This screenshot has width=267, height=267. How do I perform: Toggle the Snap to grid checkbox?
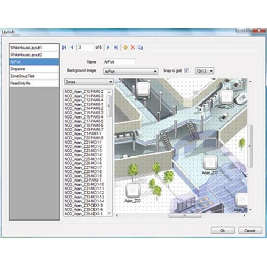click(186, 70)
